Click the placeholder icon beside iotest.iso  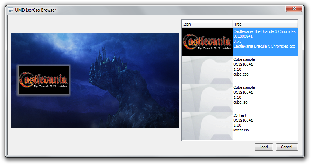[x=207, y=126]
